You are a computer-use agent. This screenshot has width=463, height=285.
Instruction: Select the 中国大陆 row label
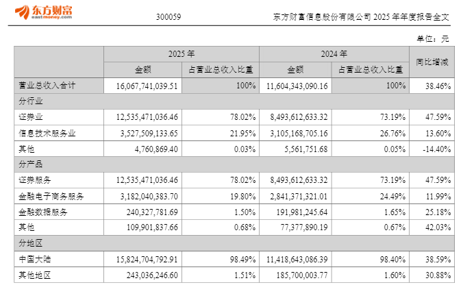pos(35,259)
